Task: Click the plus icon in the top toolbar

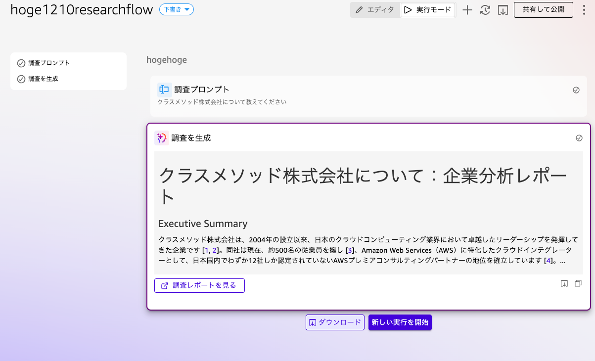Action: (467, 9)
